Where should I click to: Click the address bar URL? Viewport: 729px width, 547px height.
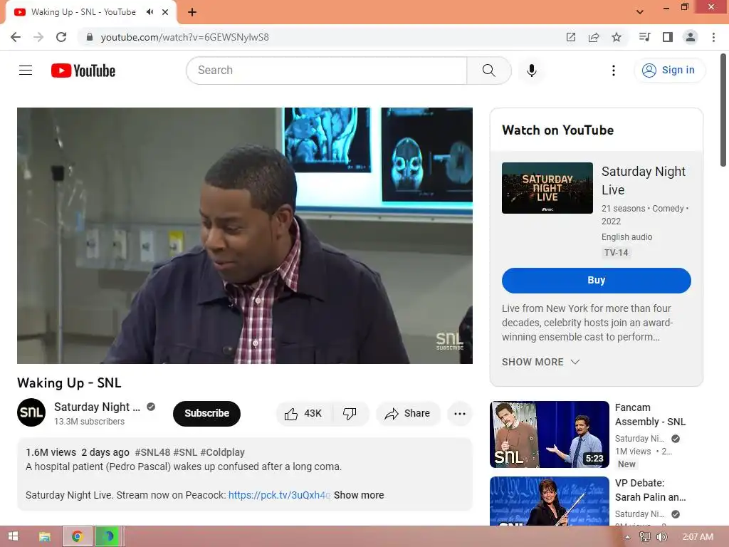(184, 37)
